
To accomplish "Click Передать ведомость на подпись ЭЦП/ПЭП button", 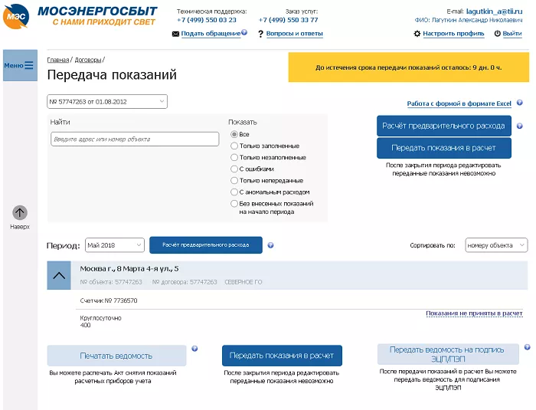I will [x=448, y=354].
